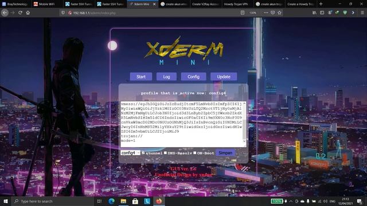367x206 pixels.
Task: Switch ENG input language
Action: click(333, 201)
